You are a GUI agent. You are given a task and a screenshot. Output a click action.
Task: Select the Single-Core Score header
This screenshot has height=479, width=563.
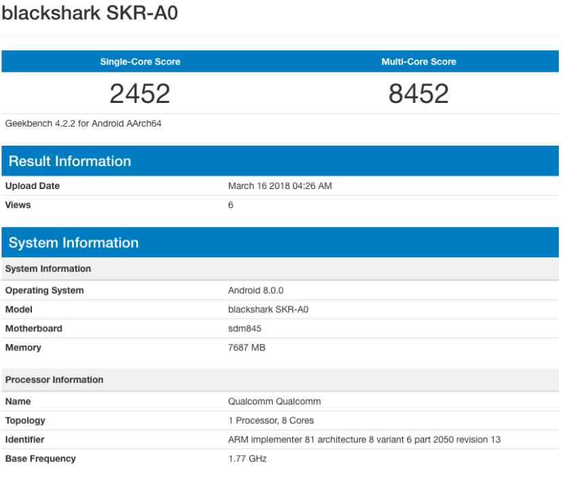coord(140,62)
